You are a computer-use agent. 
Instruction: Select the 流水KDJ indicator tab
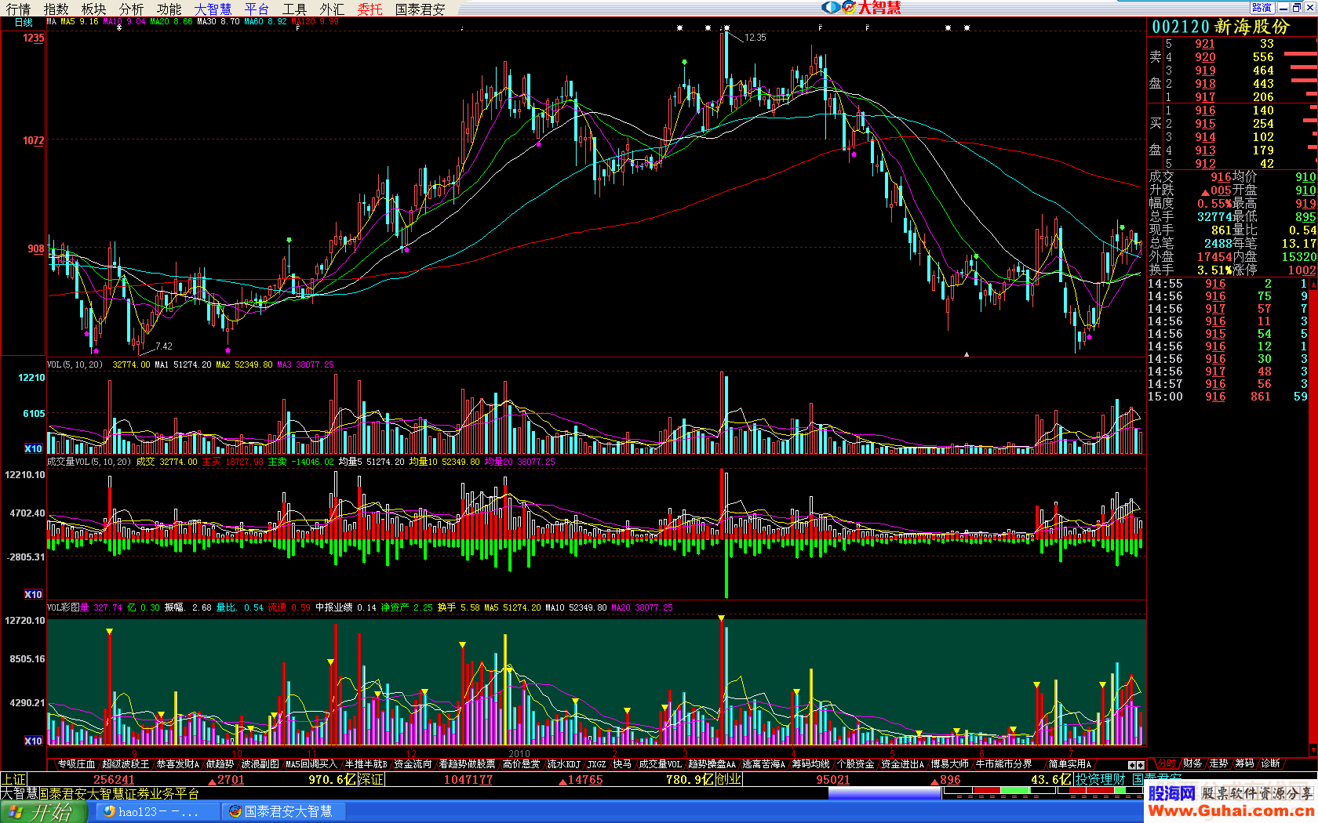[563, 764]
